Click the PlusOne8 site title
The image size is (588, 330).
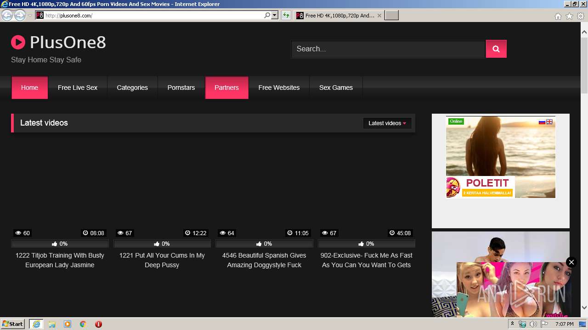68,43
